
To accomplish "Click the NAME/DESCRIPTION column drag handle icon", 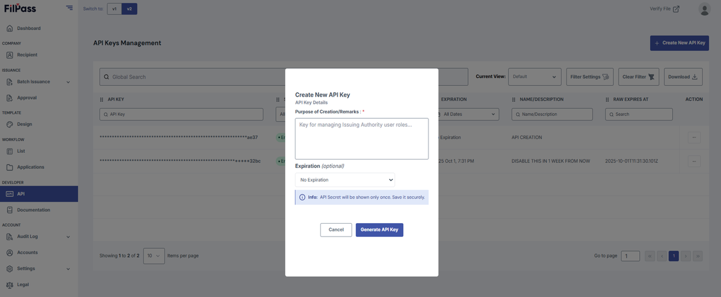I will pyautogui.click(x=514, y=99).
